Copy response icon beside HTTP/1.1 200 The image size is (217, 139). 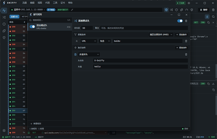pos(209,84)
